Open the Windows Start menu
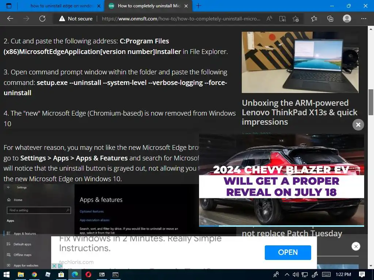This screenshot has width=374, height=280. pyautogui.click(x=7, y=275)
